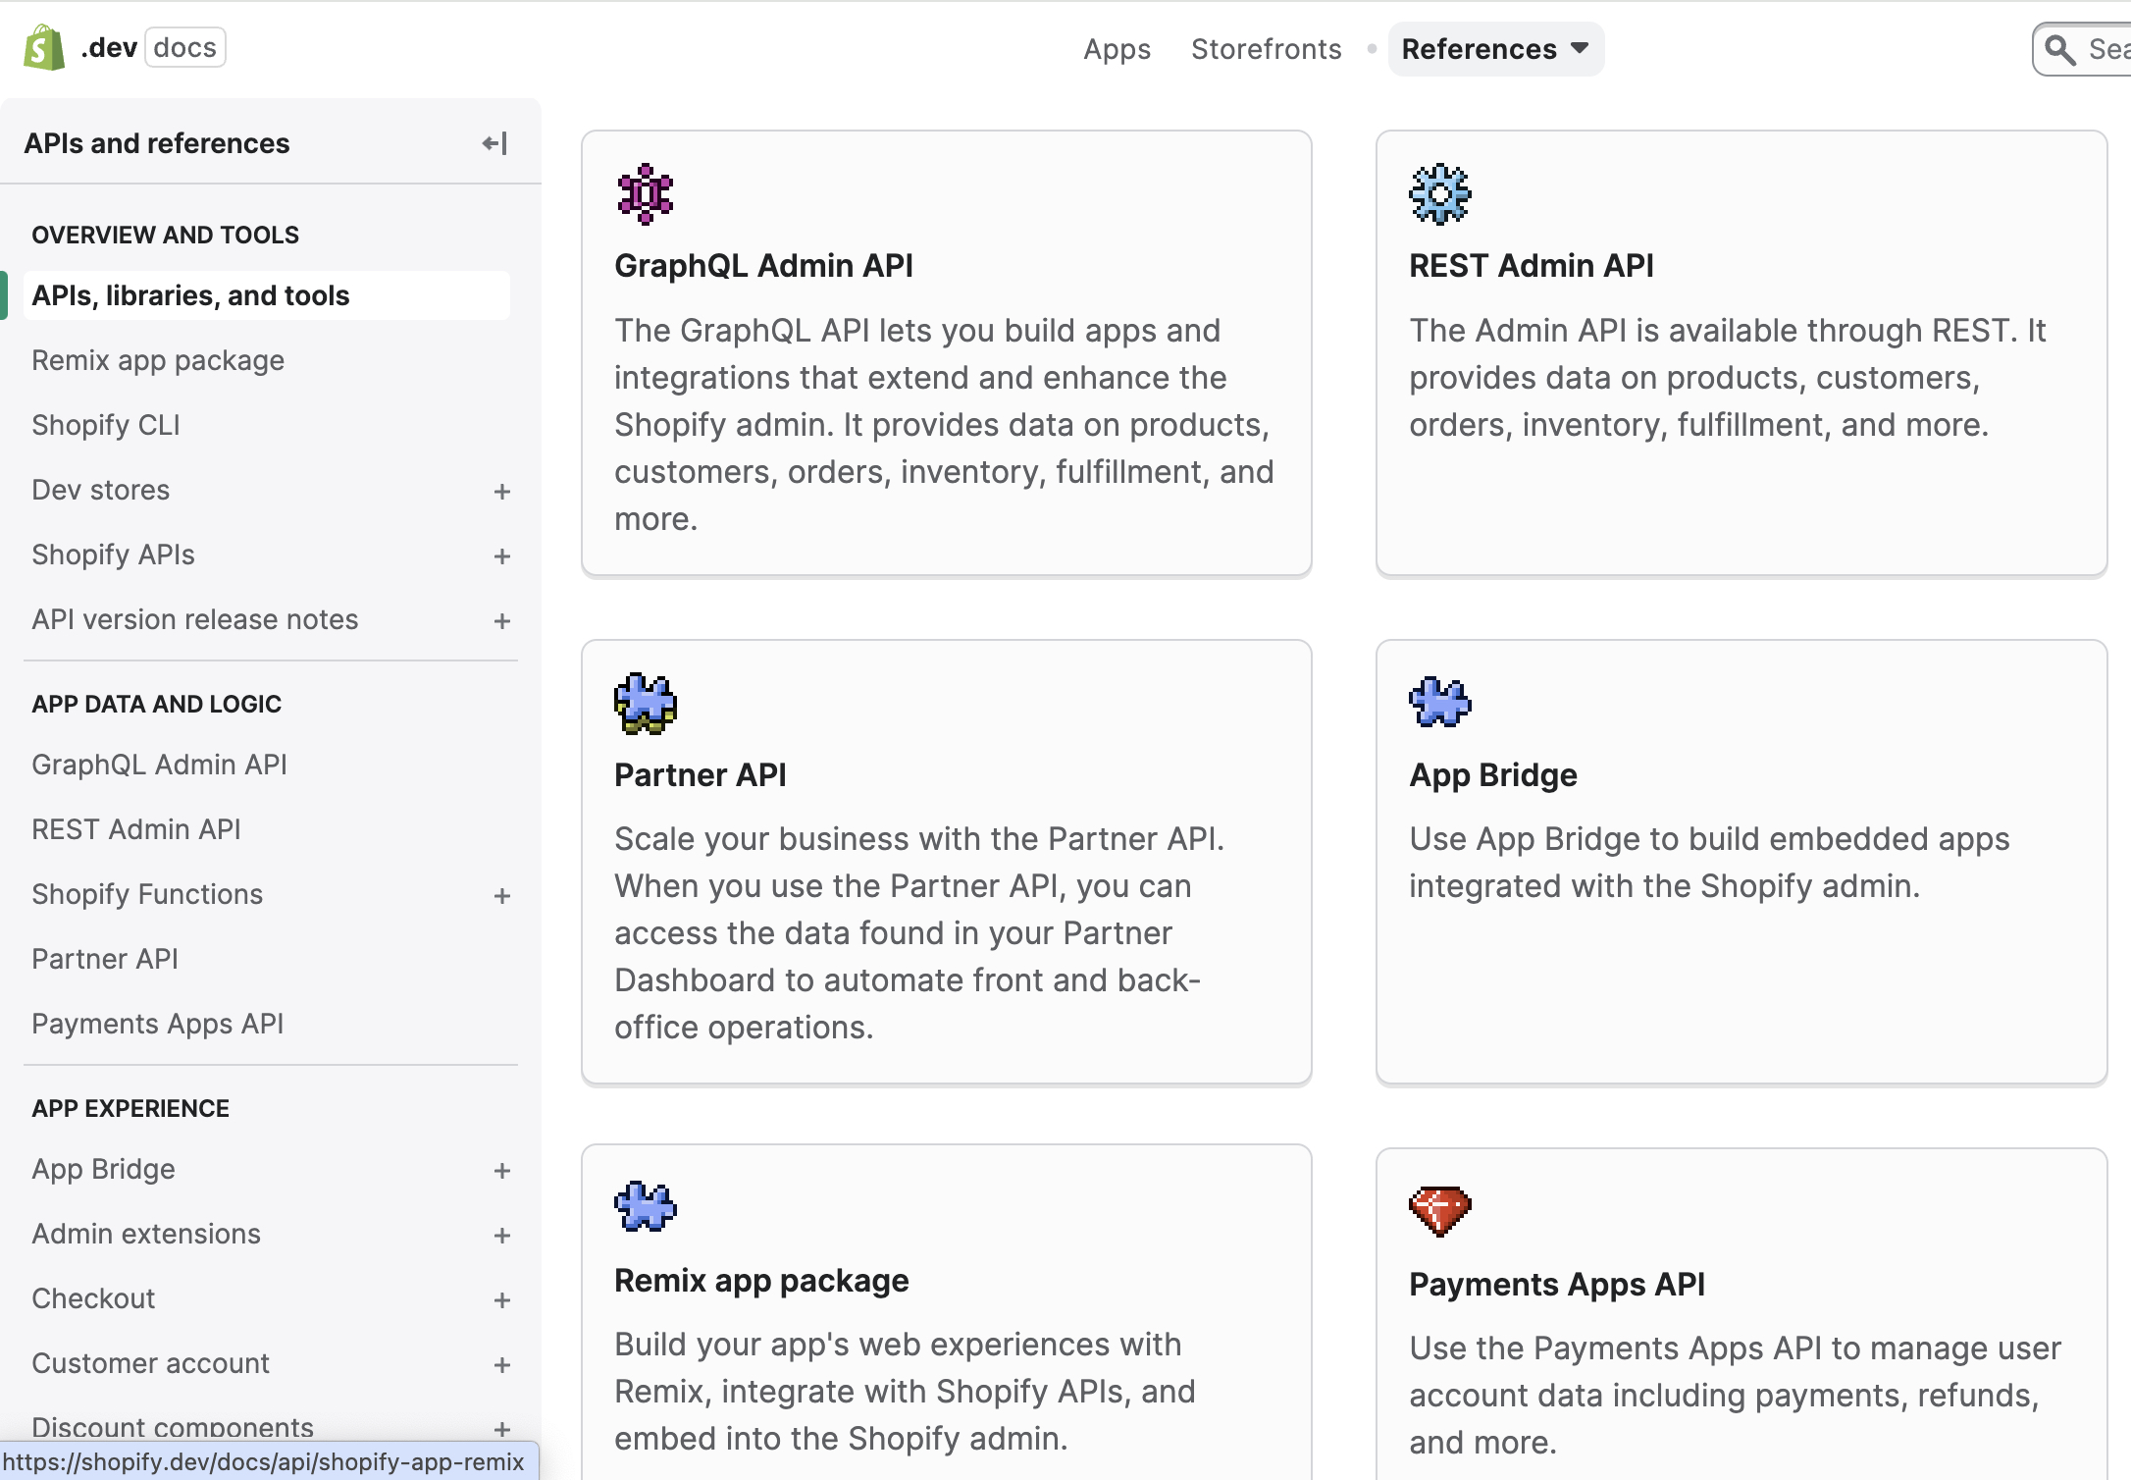The image size is (2131, 1480).
Task: Select the App Bridge puzzle icon
Action: (x=1438, y=703)
